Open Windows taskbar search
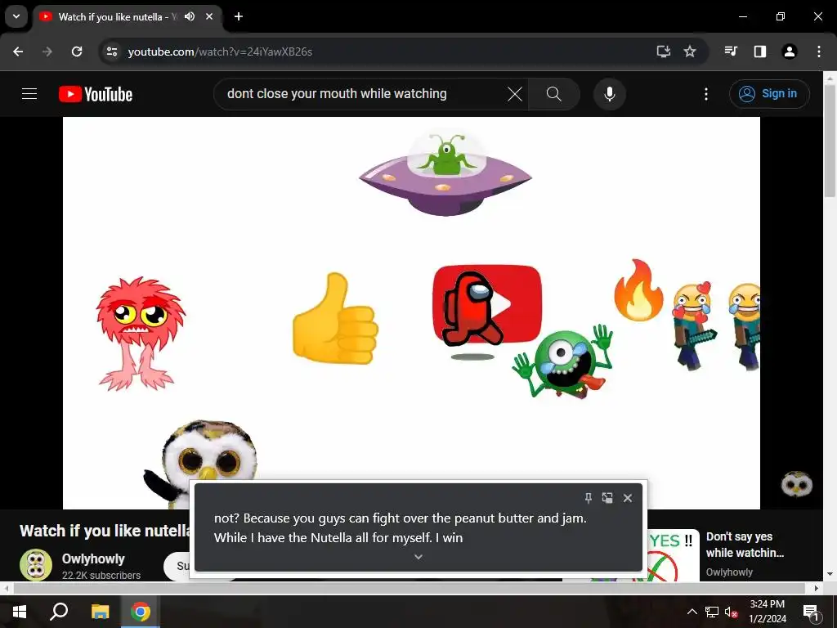Viewport: 837px width, 628px height. click(x=59, y=612)
